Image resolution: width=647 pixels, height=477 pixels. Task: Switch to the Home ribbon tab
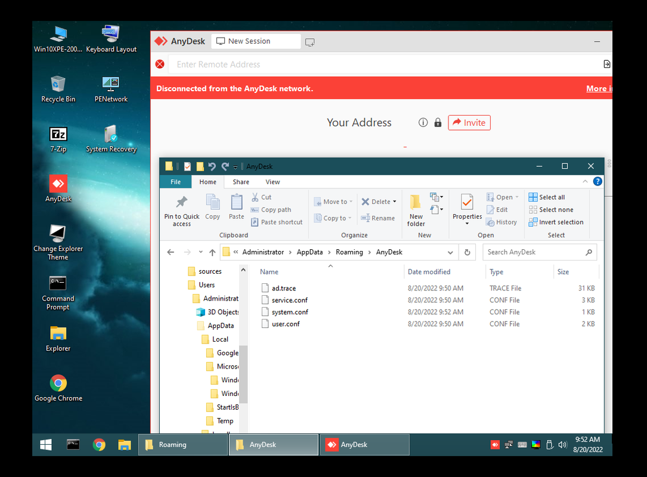208,181
